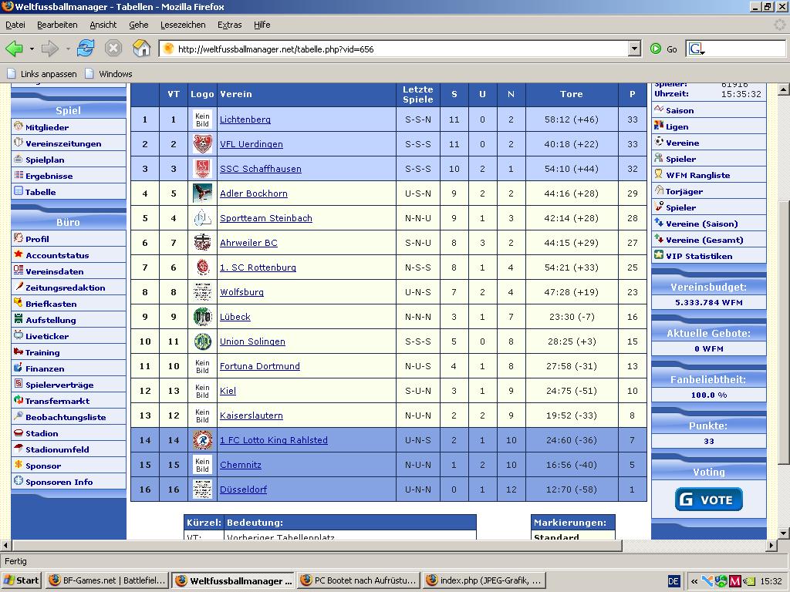
Task: Reload the page with refresh icon
Action: [x=86, y=49]
